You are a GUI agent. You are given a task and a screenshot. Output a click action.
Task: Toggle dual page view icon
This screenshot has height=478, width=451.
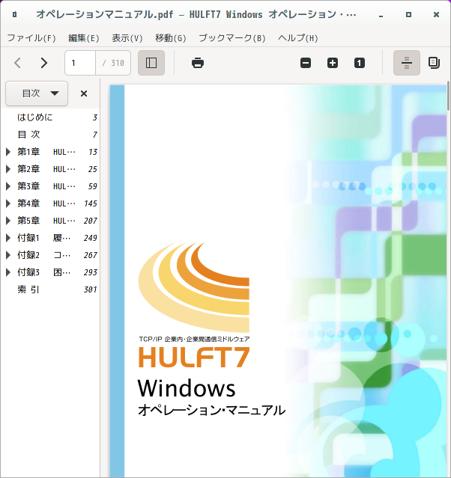click(x=434, y=63)
